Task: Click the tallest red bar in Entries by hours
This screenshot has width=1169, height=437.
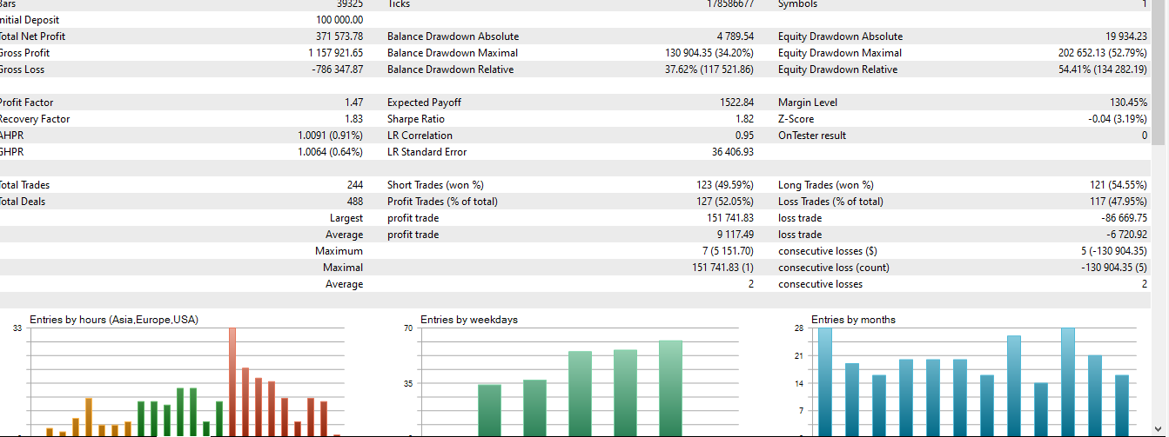Action: [x=232, y=381]
